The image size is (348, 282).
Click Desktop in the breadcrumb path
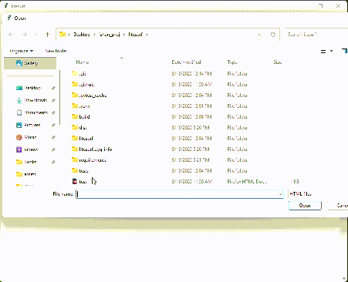[x=82, y=35]
